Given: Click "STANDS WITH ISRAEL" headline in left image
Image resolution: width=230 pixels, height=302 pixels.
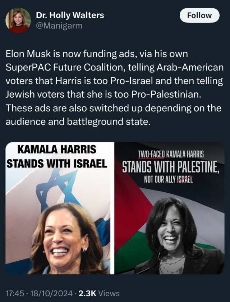Looking at the screenshot, I should coord(57,164).
